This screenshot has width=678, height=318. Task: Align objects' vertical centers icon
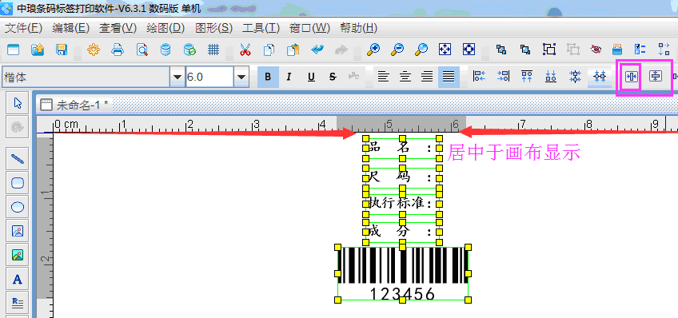point(575,77)
